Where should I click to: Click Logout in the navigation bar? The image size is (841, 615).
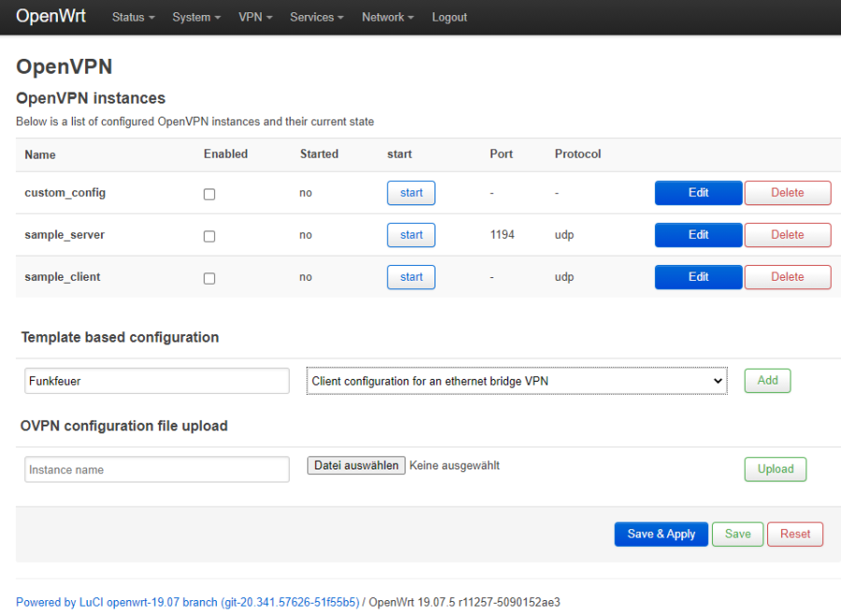(449, 17)
